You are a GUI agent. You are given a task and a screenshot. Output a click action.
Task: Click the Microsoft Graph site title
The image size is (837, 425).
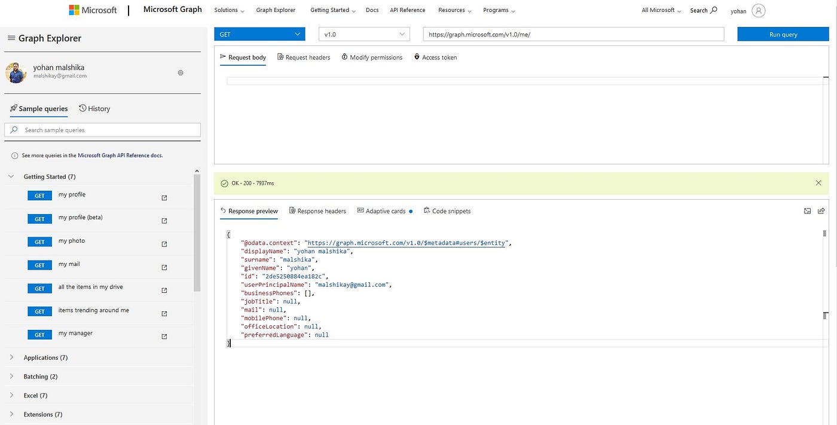click(x=173, y=10)
